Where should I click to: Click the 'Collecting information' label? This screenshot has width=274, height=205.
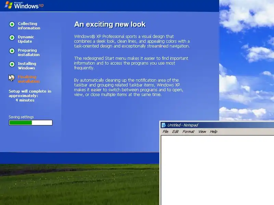[29, 26]
